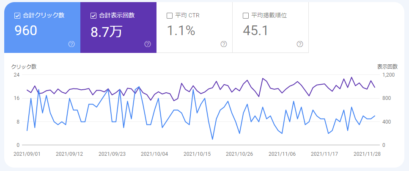The width and height of the screenshot is (409, 171).
Task: Open help icon on 合計クリック数 card
Action: click(71, 44)
